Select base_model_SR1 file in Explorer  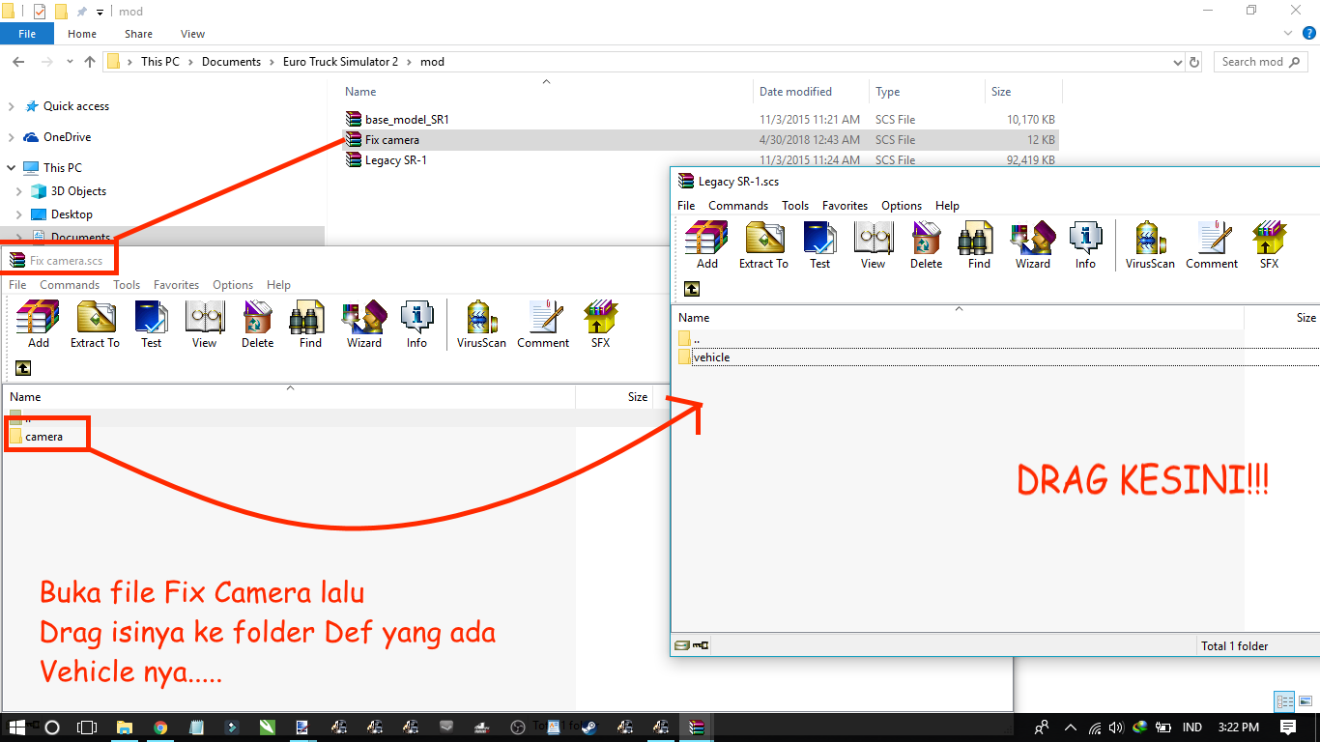(x=407, y=120)
